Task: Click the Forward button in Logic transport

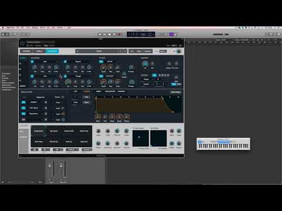Action: (105, 35)
